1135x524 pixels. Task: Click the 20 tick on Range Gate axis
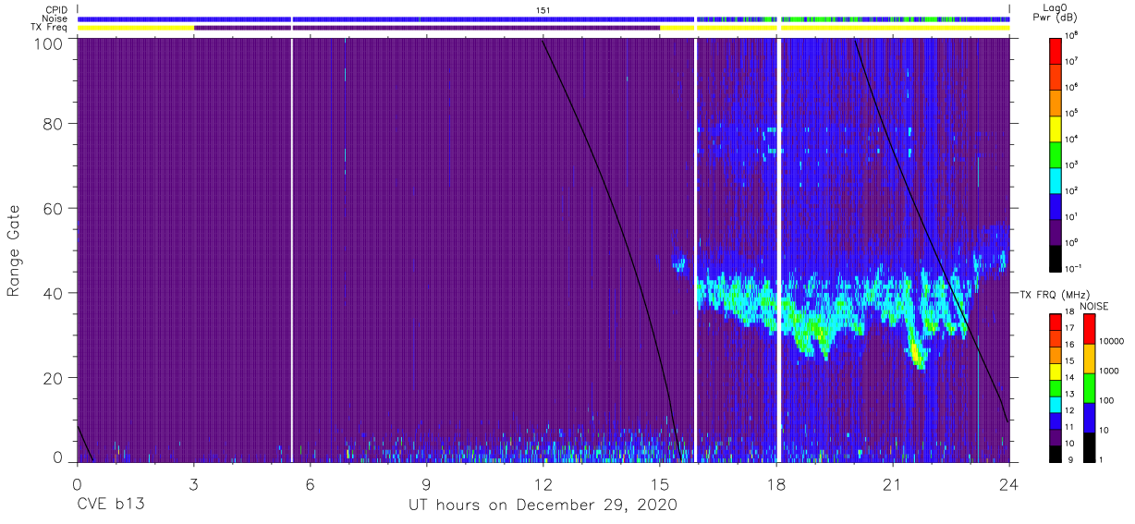(x=53, y=377)
